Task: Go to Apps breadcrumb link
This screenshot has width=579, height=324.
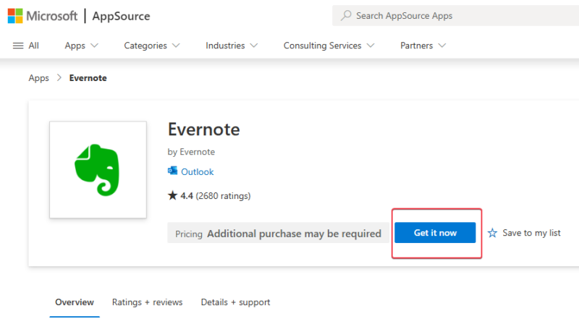Action: pyautogui.click(x=39, y=78)
